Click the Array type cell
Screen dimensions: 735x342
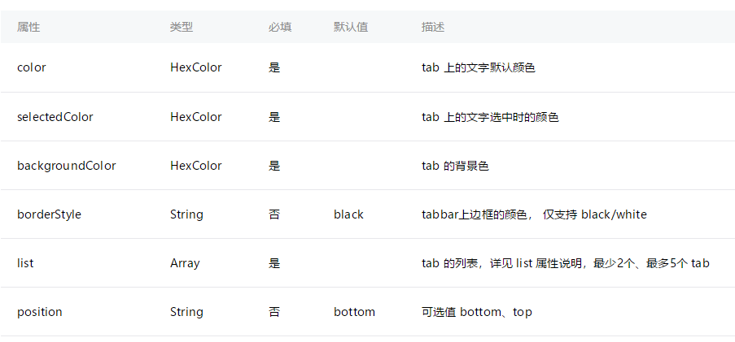pyautogui.click(x=186, y=263)
